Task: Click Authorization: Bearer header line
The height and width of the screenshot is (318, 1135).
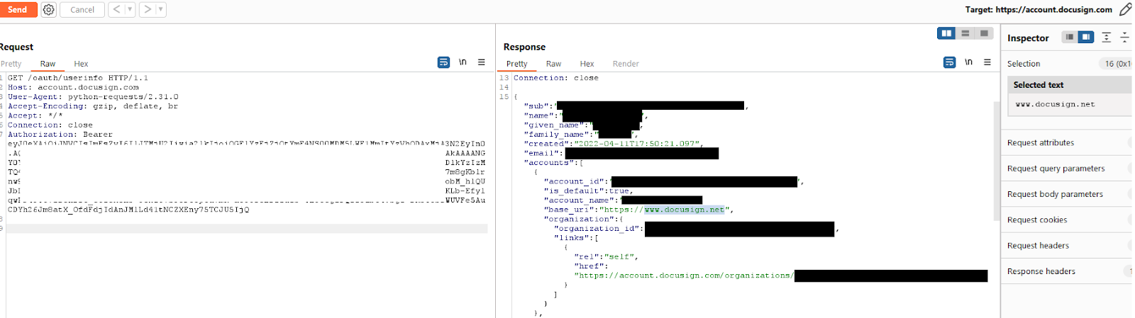Action: tap(60, 135)
